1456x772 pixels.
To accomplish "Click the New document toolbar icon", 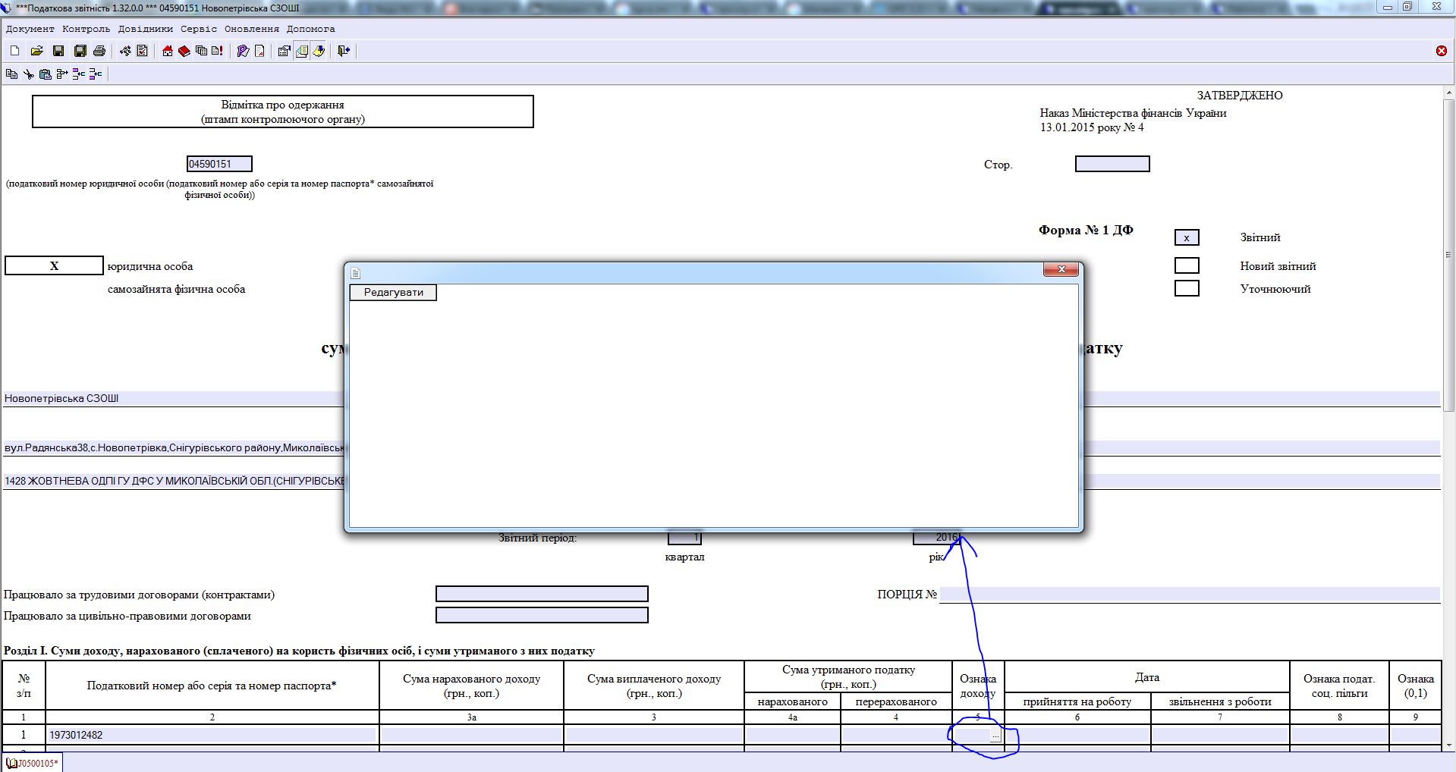I will coord(14,51).
